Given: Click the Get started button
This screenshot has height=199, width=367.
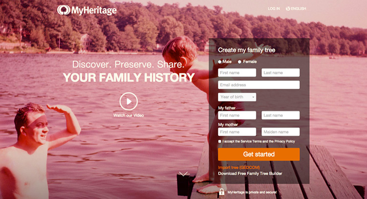Looking at the screenshot, I should coord(259,154).
